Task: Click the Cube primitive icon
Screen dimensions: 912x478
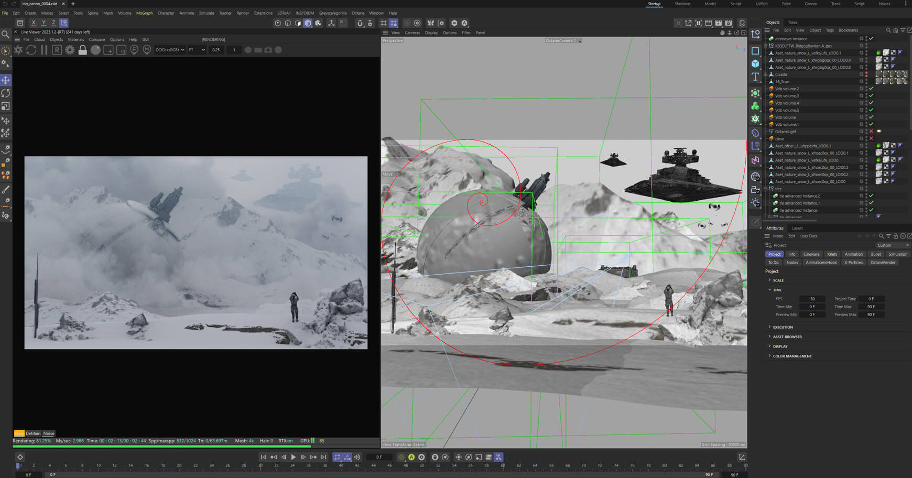Action: 755,63
